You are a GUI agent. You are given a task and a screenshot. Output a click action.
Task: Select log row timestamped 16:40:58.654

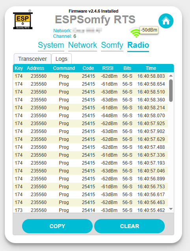point(91,84)
